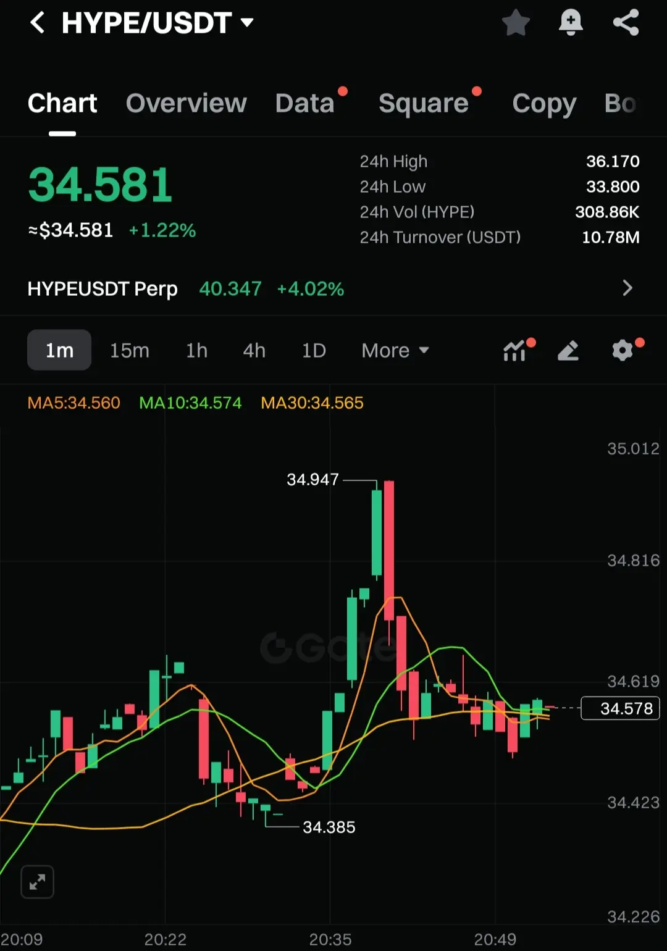Tap the MA30:34.565 indicator label

point(312,403)
